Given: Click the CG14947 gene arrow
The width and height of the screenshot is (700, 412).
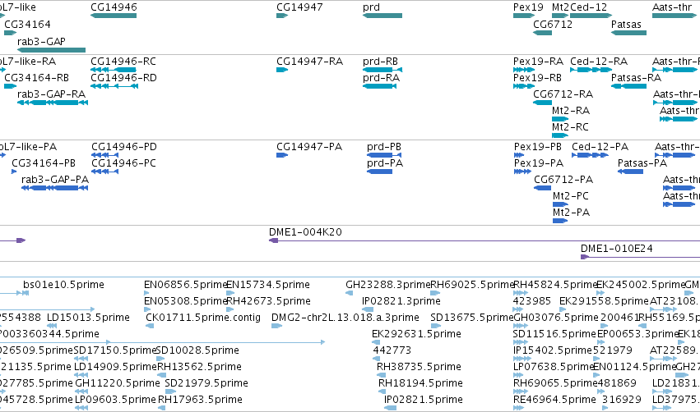Looking at the screenshot, I should click(x=282, y=16).
